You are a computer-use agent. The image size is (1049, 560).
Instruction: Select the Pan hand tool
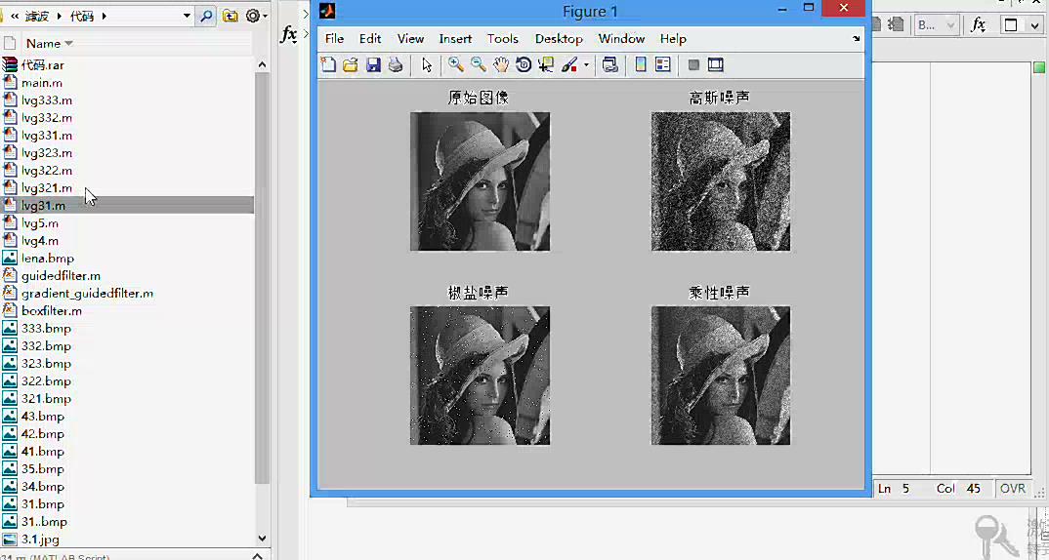tap(501, 64)
